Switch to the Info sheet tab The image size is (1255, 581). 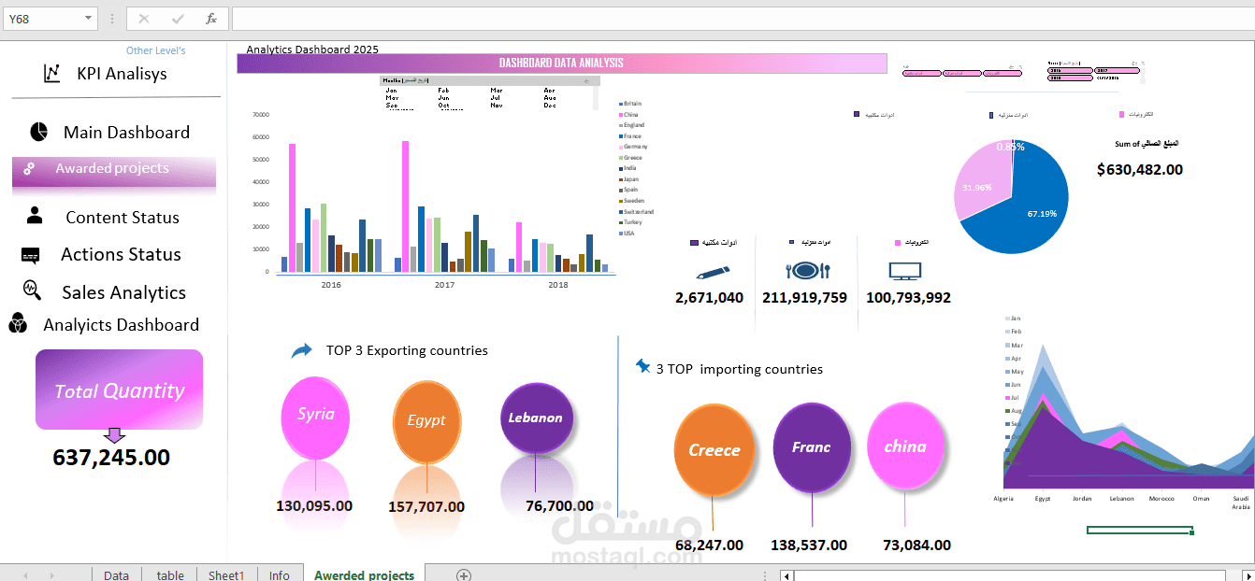point(279,575)
